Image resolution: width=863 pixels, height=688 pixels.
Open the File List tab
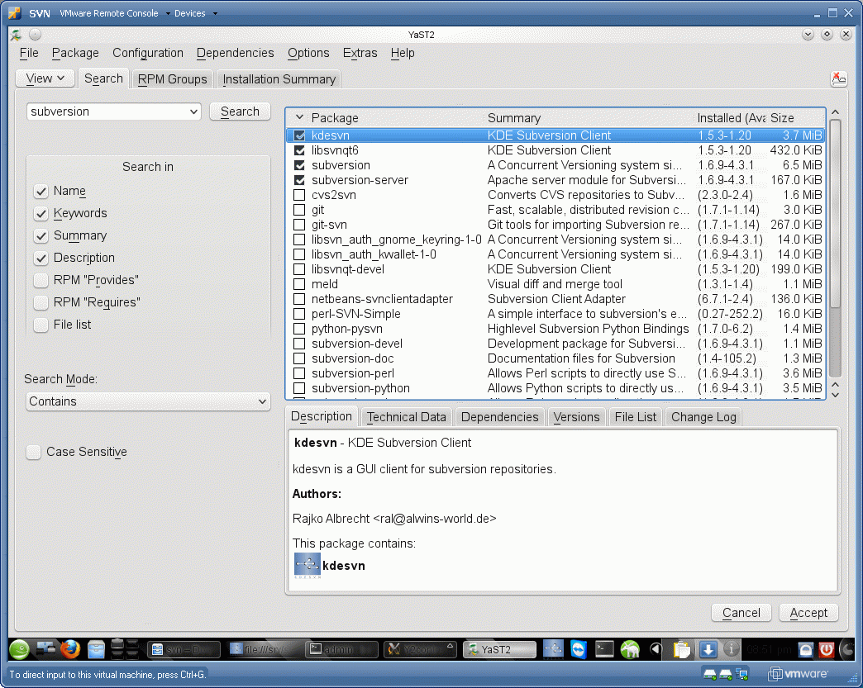635,417
